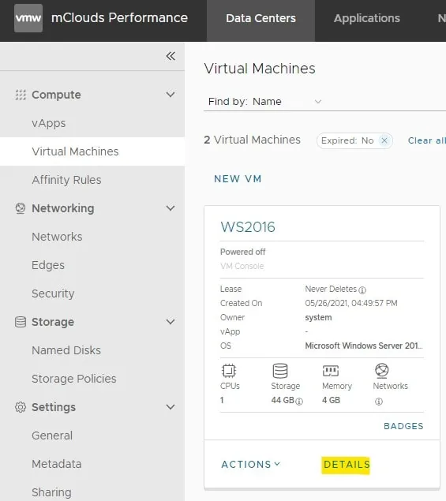
Task: Collapse sidebar with double-chevron icon
Action: (x=171, y=56)
